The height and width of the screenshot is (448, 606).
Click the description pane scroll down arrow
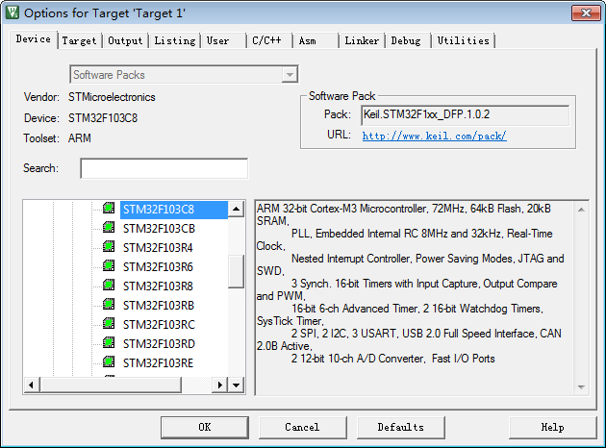581,387
